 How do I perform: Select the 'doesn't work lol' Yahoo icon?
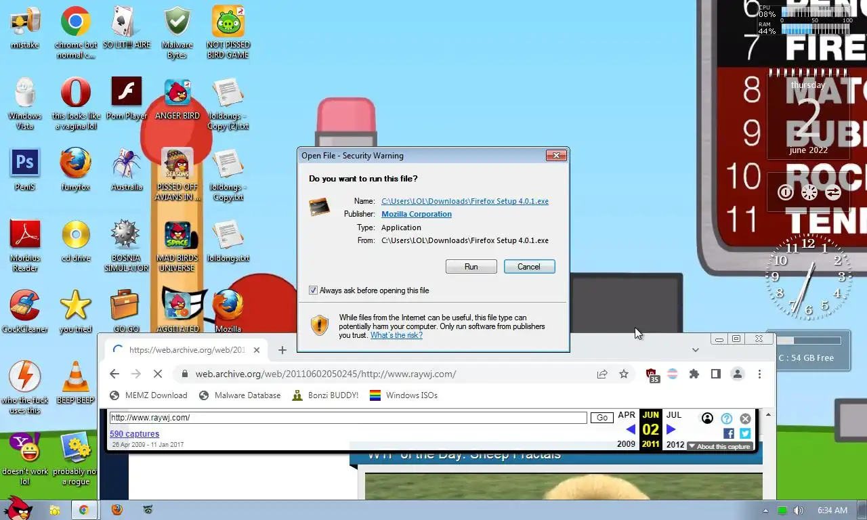25,459
